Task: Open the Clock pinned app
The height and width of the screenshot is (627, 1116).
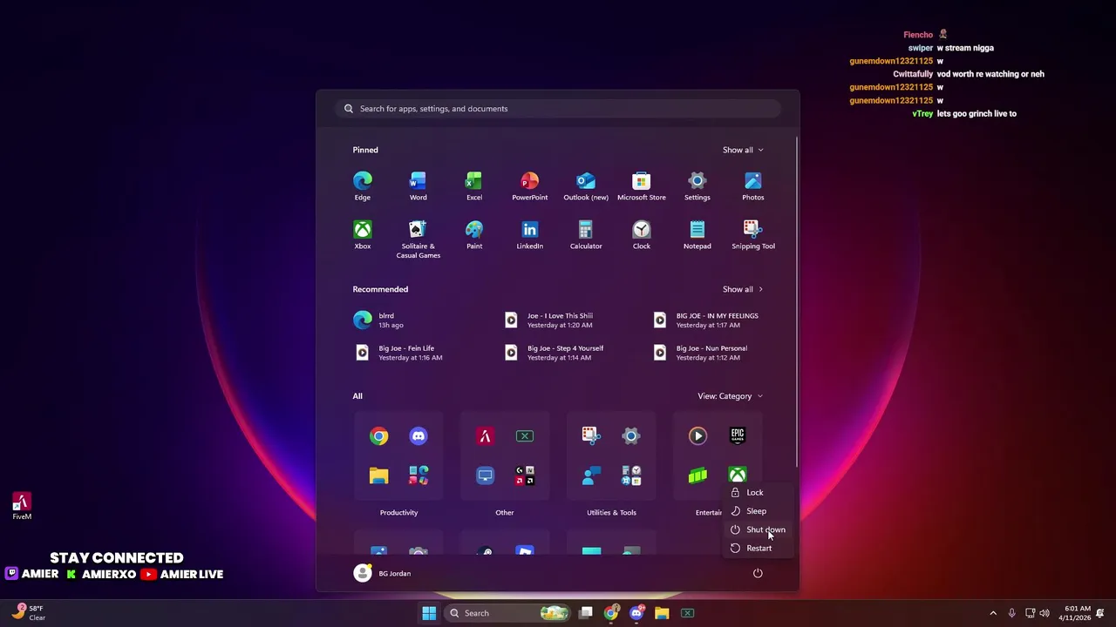Action: [642, 234]
